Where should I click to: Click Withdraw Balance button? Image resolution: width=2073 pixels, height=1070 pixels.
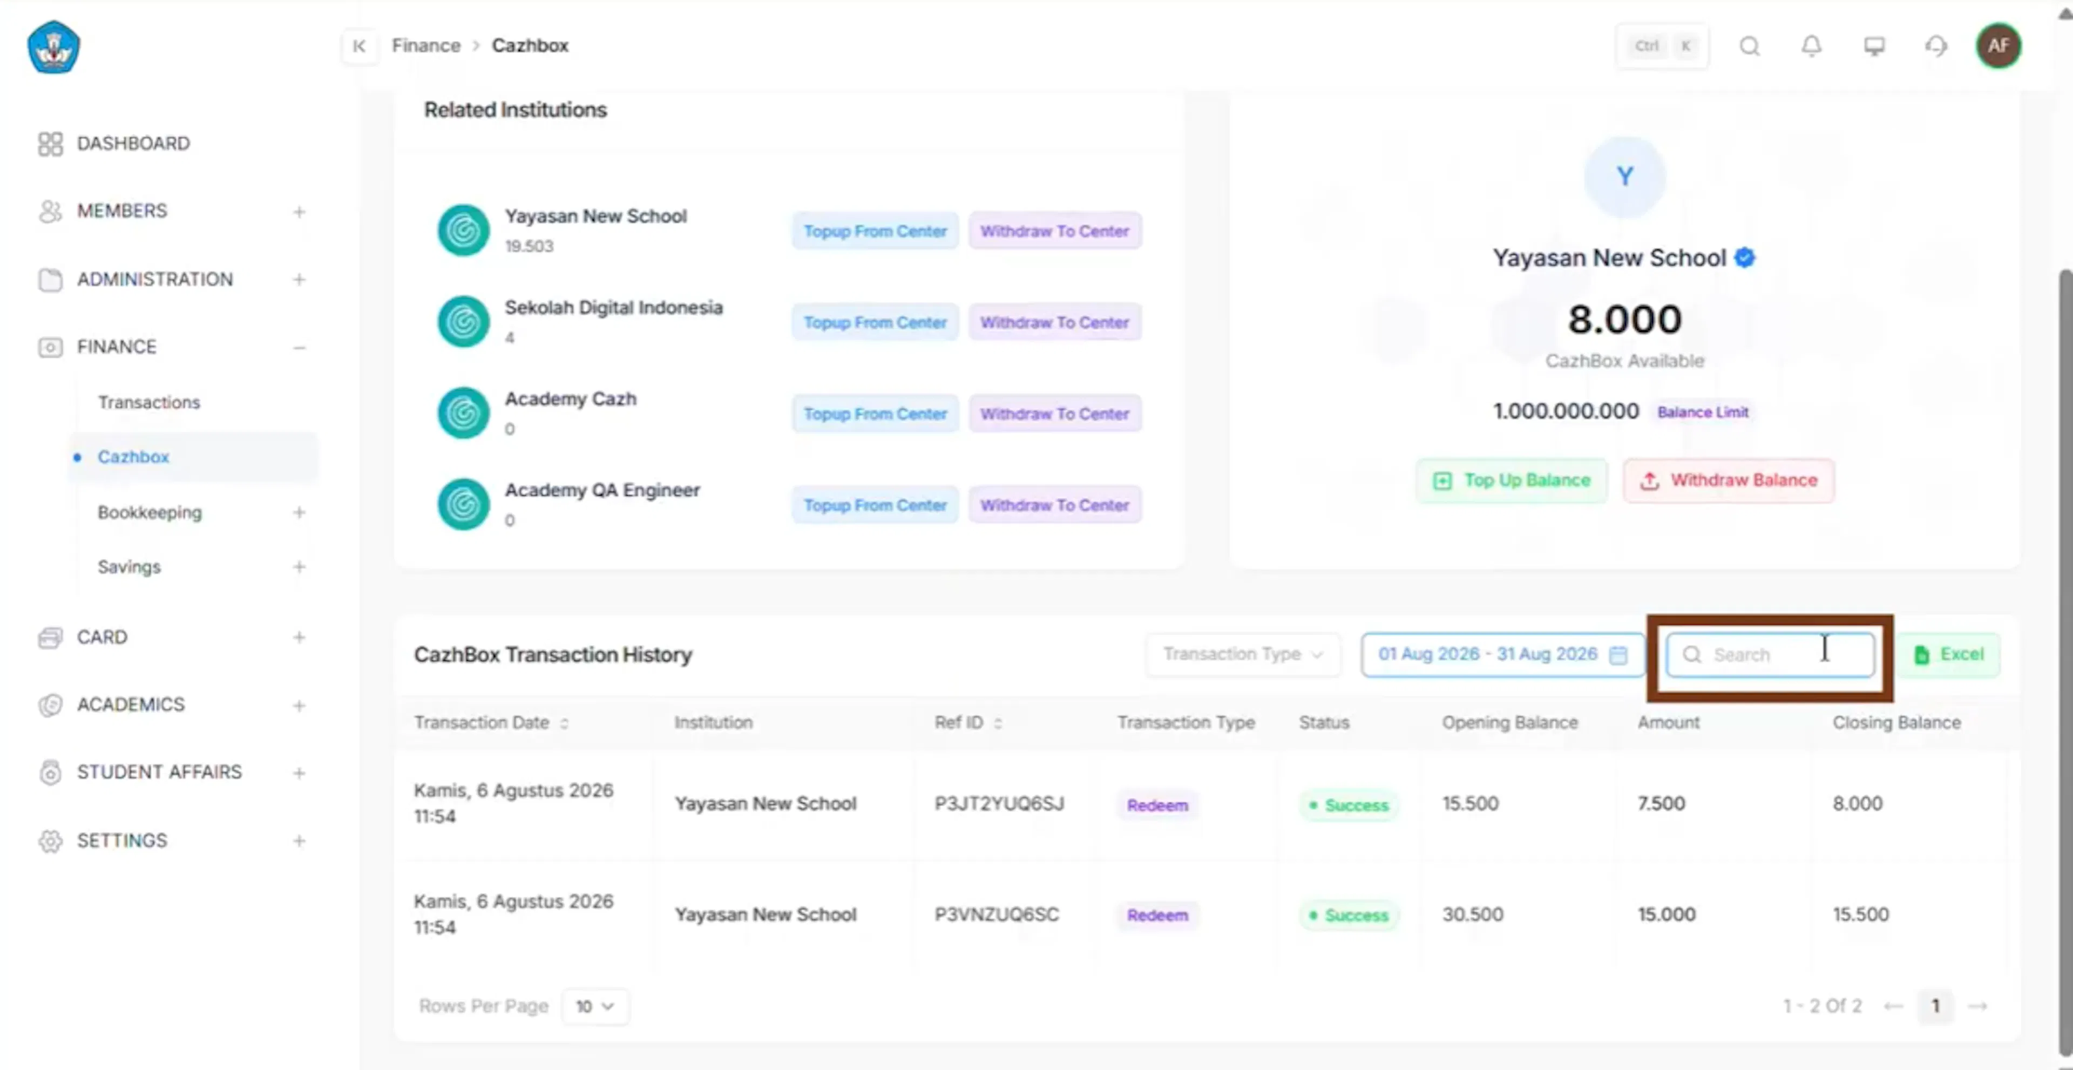[1729, 480]
